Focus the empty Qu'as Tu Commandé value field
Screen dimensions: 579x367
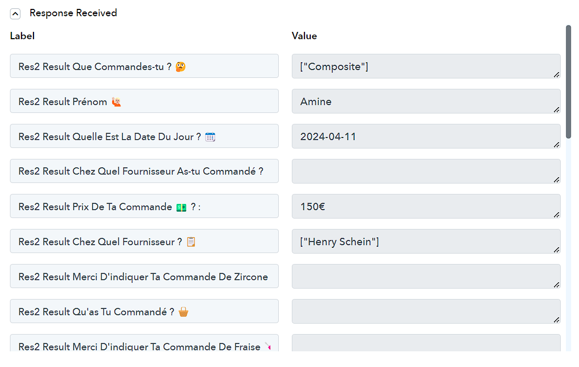426,312
